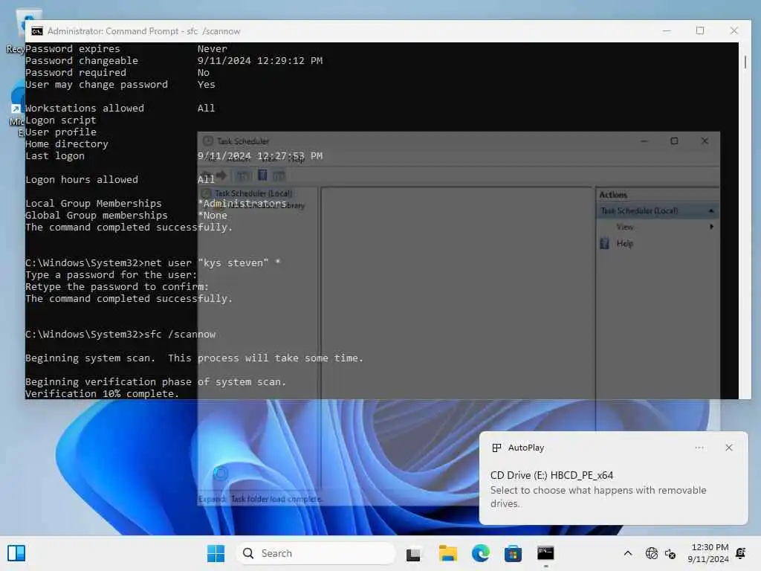This screenshot has height=571, width=761.
Task: Open the Windows Start menu
Action: tap(216, 553)
